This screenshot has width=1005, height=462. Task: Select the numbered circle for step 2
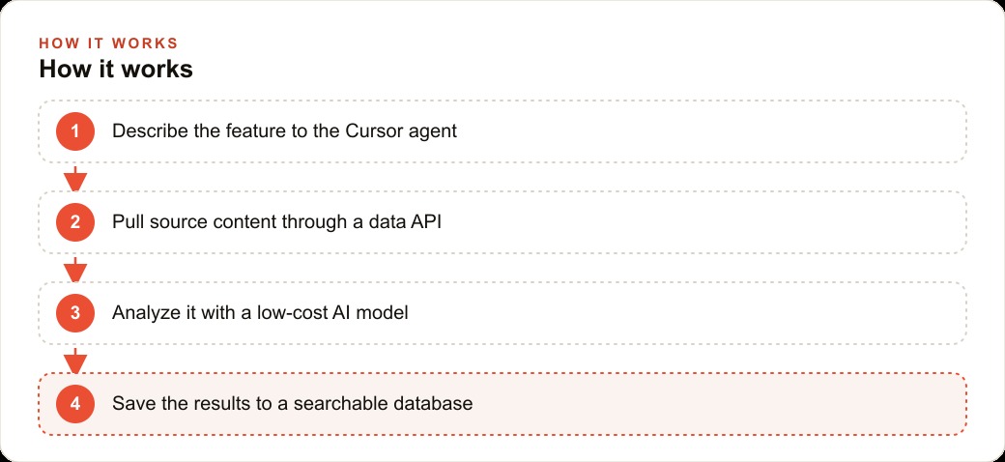(x=75, y=222)
